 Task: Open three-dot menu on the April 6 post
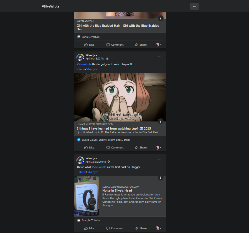(160, 57)
